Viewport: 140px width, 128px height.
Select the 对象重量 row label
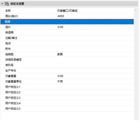11,76
